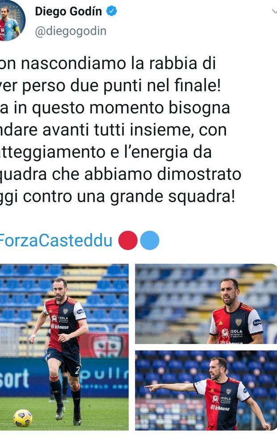Open the photo of Godín dribbling the ball
Screen dimensions: 277x436
pos(64,347)
